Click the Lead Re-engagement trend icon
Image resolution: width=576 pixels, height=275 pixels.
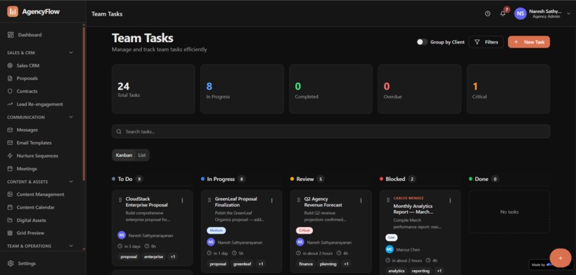pyautogui.click(x=10, y=104)
